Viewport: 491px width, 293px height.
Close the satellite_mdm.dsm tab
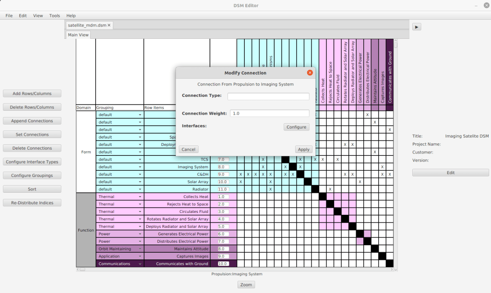tap(109, 25)
